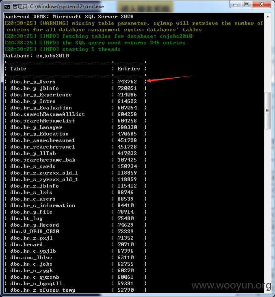Close the cmd.exe window

(x=262, y=4)
